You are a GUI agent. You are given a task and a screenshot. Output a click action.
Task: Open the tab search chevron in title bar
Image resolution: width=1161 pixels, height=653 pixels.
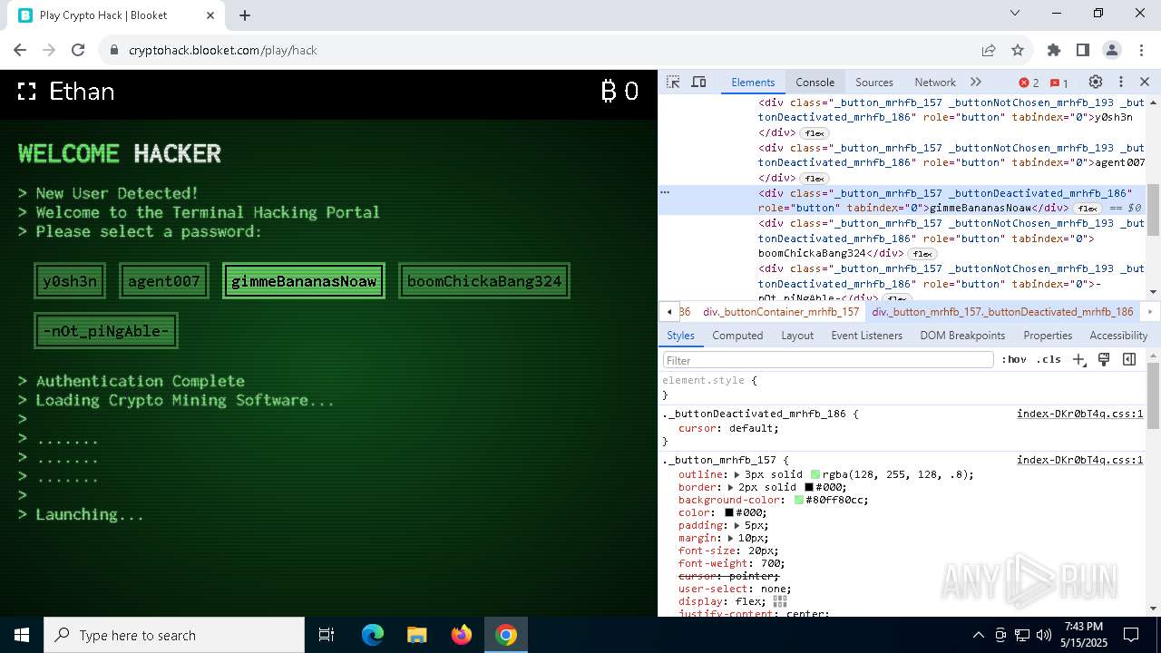click(1016, 13)
